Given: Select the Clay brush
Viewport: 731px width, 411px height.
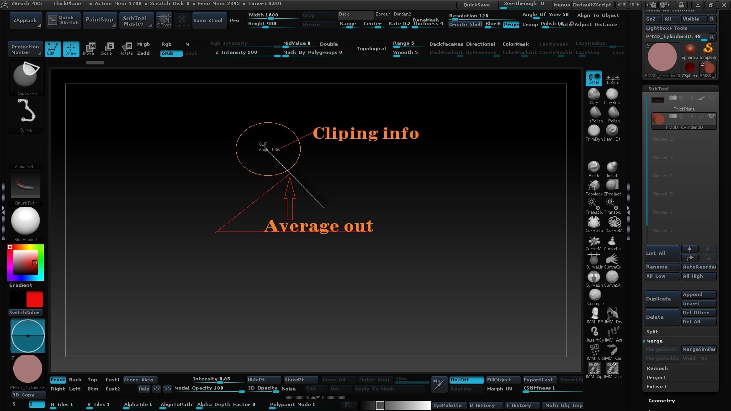Looking at the screenshot, I should click(x=593, y=95).
